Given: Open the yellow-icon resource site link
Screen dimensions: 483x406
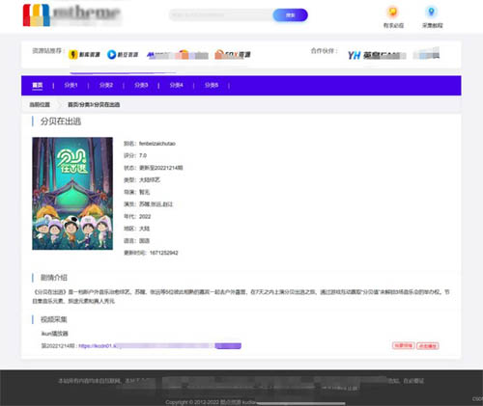Looking at the screenshot, I should 84,55.
